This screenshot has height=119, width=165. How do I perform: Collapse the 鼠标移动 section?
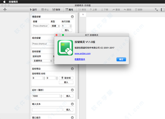(72, 69)
